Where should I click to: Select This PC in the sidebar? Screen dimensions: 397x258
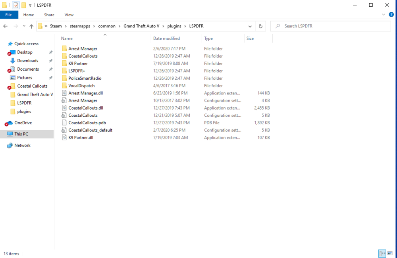point(22,134)
